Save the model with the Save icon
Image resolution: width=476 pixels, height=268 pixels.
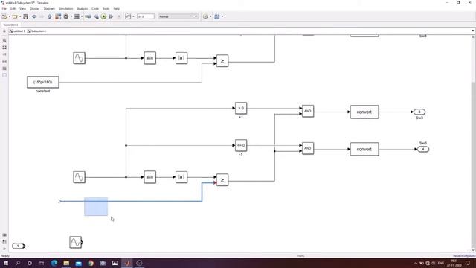pos(25,16)
